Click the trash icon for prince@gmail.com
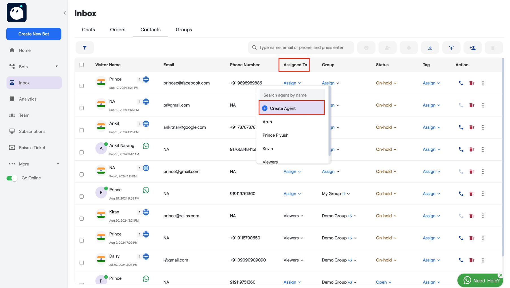Viewport: 510px width, 288px height. (x=472, y=172)
